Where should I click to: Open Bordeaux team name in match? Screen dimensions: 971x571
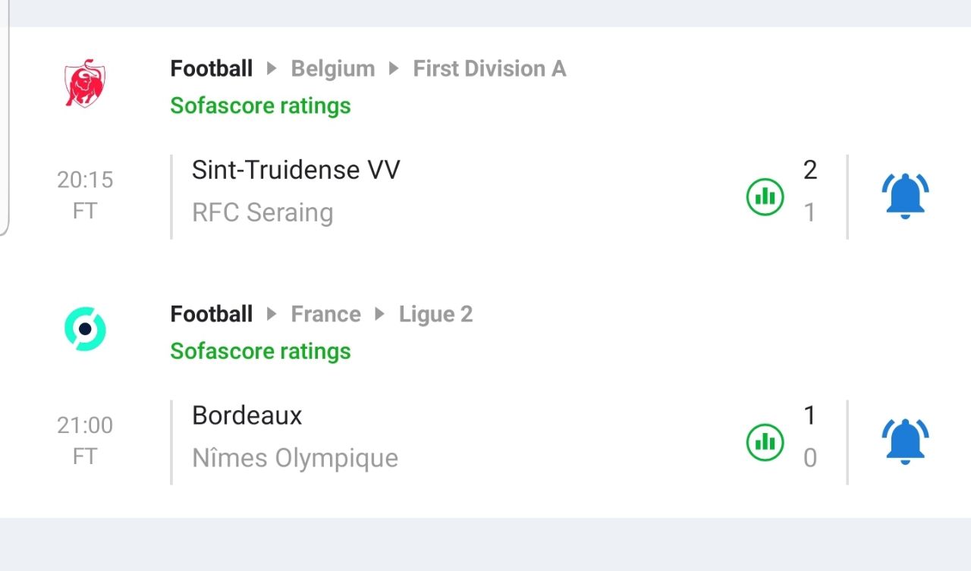click(247, 416)
